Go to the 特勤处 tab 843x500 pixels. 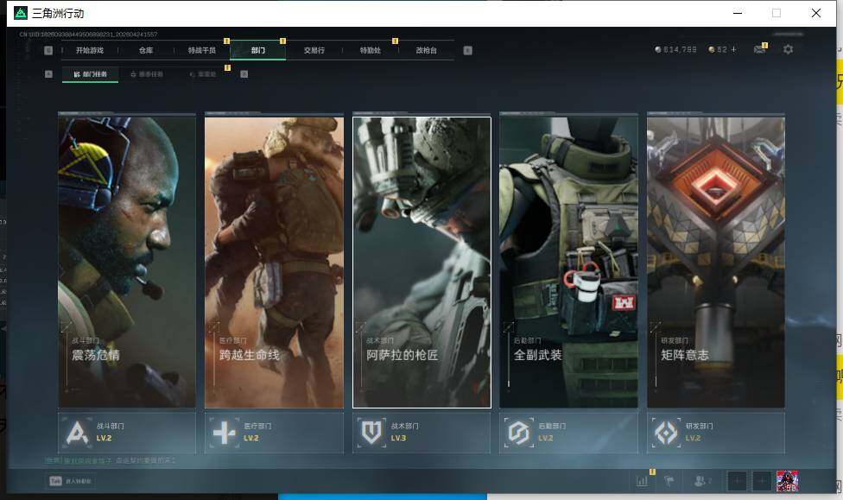pyautogui.click(x=371, y=51)
